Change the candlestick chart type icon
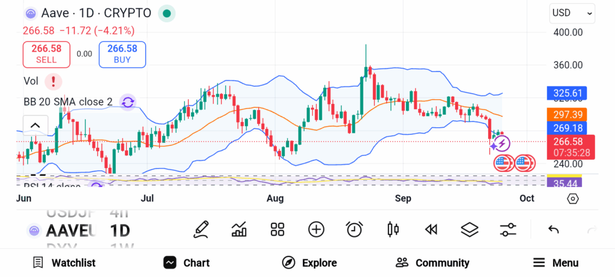This screenshot has width=615, height=277. point(393,229)
